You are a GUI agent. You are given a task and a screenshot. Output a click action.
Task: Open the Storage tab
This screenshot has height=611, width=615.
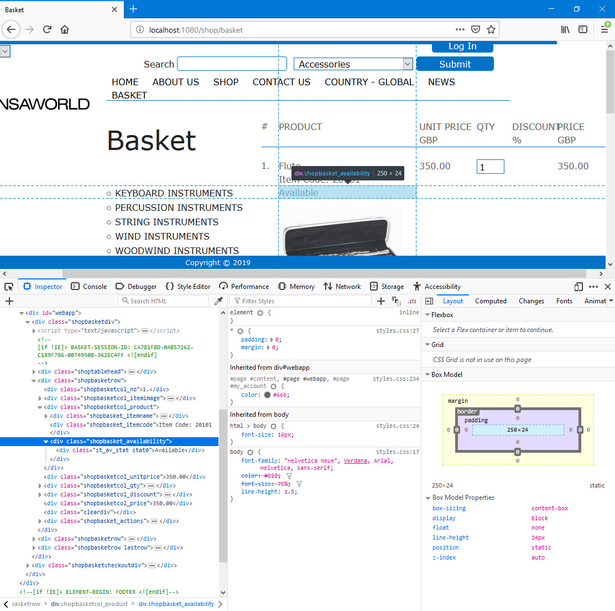(x=387, y=287)
